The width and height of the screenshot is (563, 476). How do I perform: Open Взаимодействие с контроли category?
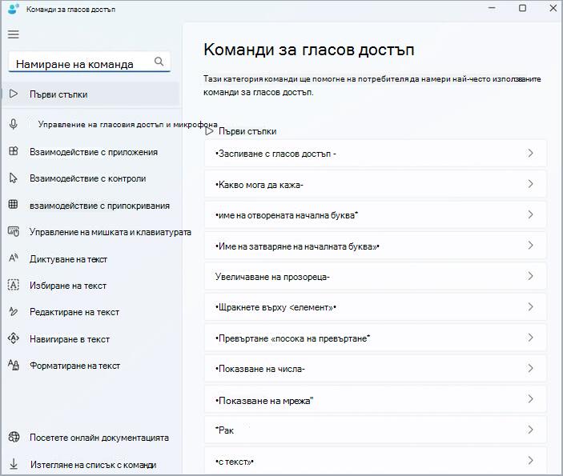(x=87, y=178)
